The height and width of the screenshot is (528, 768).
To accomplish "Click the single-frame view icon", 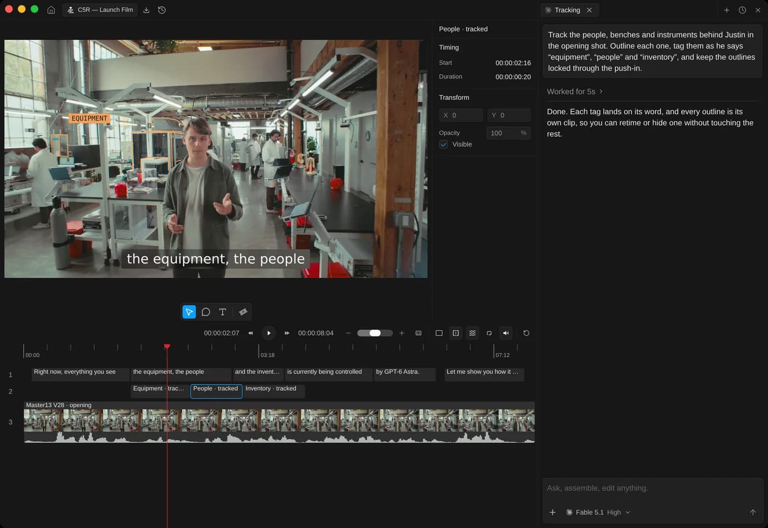I will pos(439,333).
